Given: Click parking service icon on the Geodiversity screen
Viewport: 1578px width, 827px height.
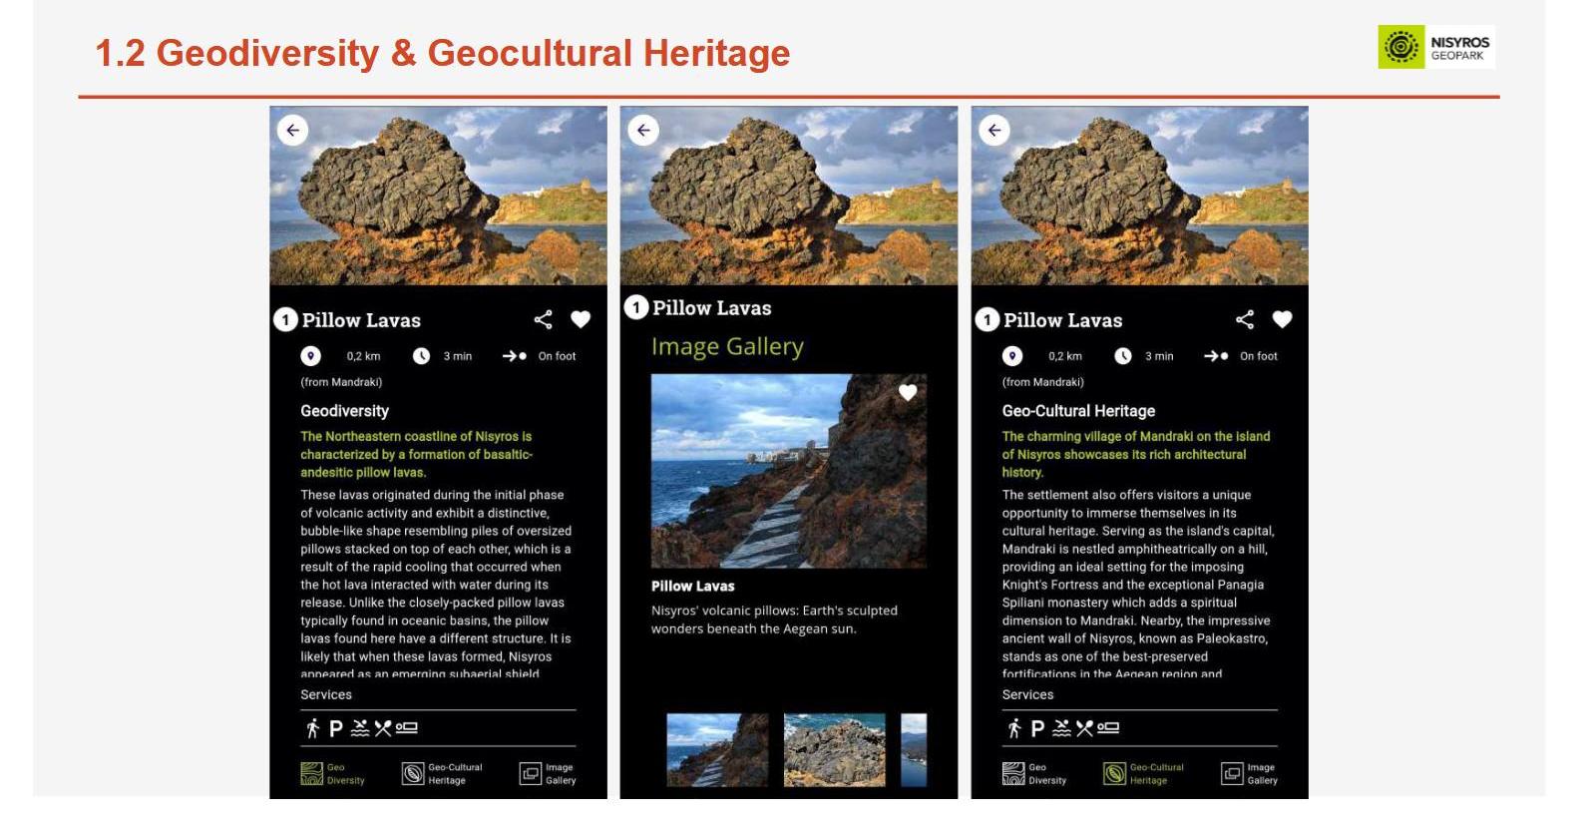Looking at the screenshot, I should point(336,728).
